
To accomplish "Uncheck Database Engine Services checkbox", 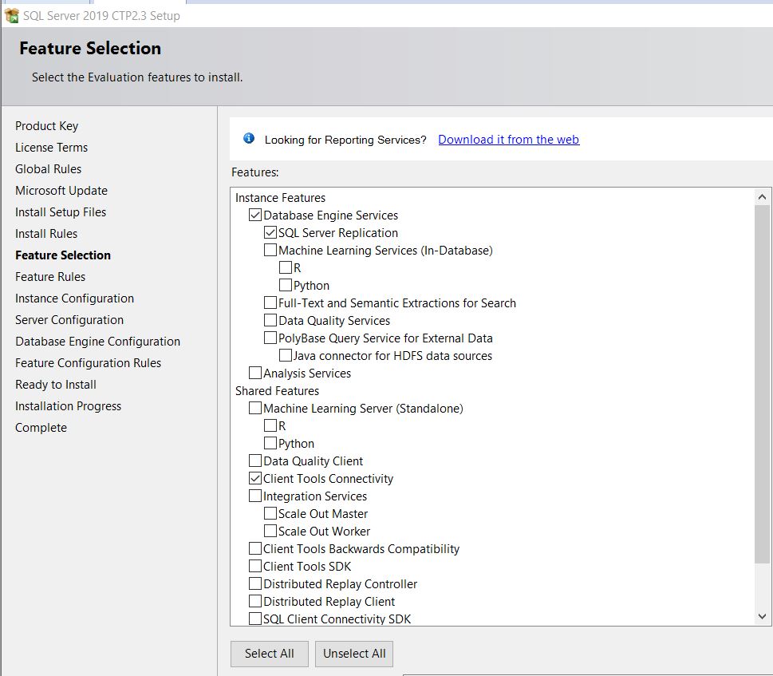I will point(255,215).
